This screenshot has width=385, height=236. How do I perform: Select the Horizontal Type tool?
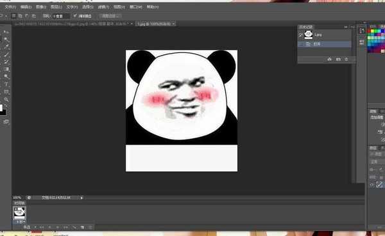pyautogui.click(x=6, y=84)
